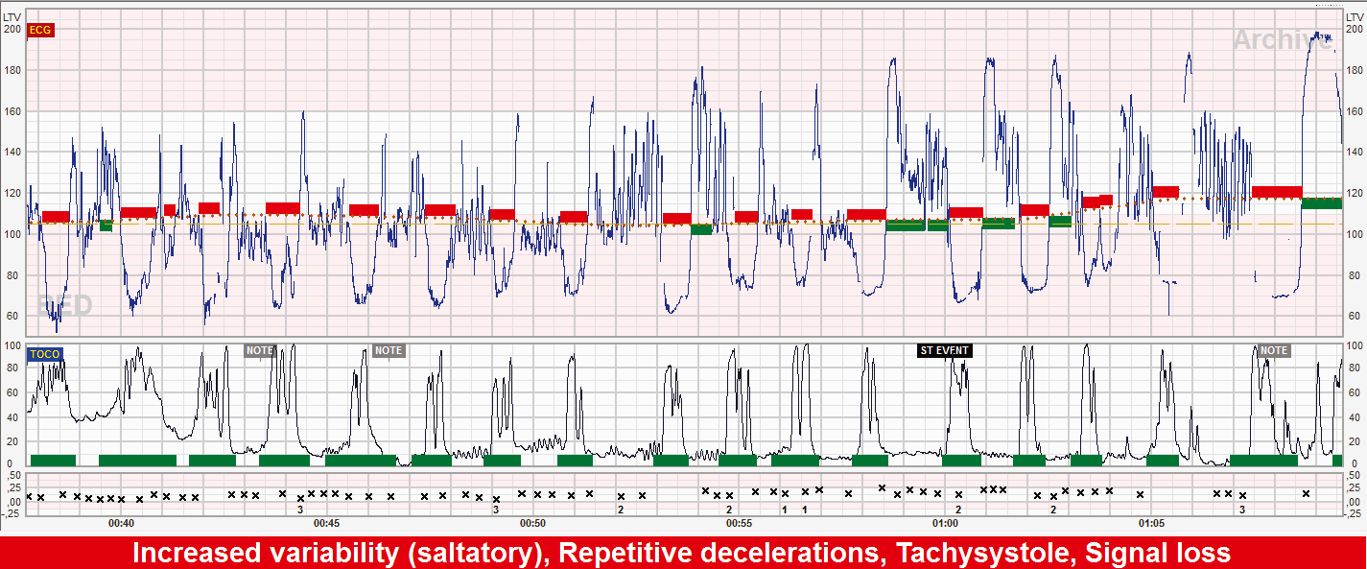Select the 00:50 time label
This screenshot has height=569, width=1367.
pyautogui.click(x=532, y=523)
